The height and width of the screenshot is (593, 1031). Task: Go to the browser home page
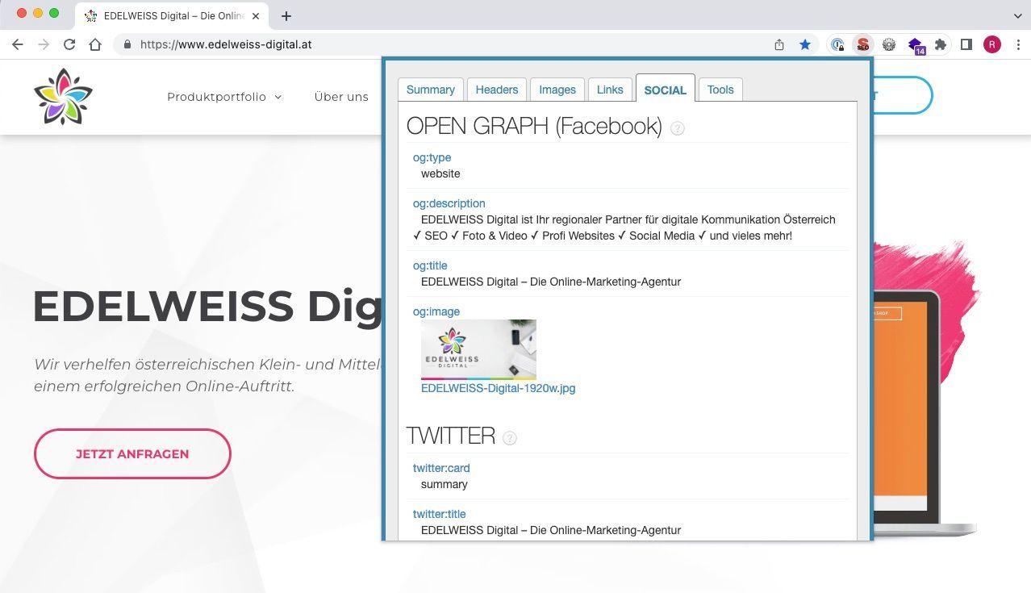[95, 45]
